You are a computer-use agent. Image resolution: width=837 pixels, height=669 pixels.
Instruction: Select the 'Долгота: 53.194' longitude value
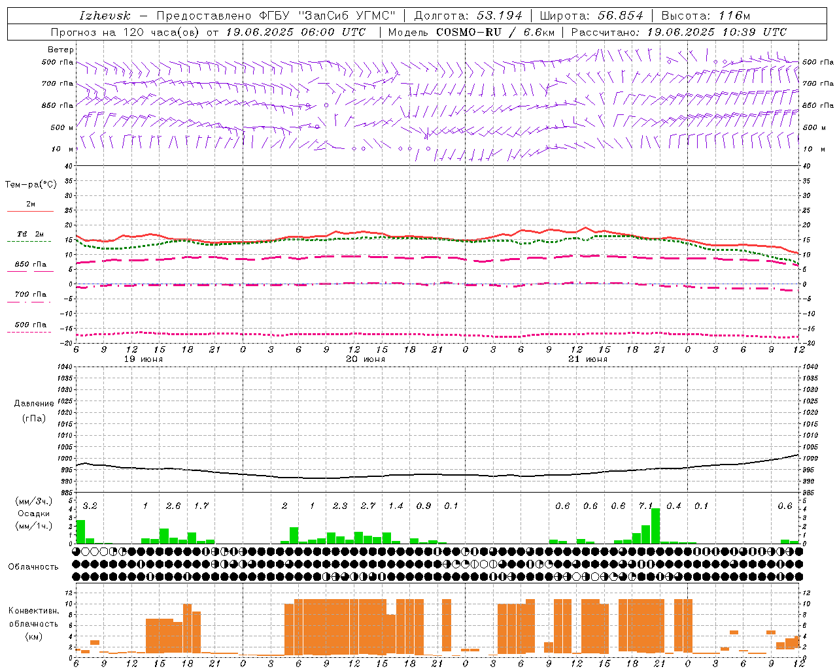click(x=468, y=16)
